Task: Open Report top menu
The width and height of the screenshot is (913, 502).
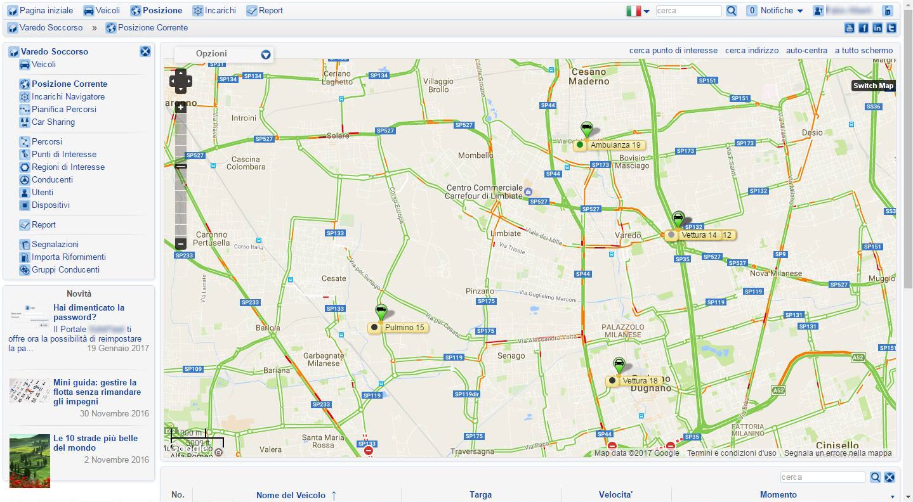Action: click(265, 11)
